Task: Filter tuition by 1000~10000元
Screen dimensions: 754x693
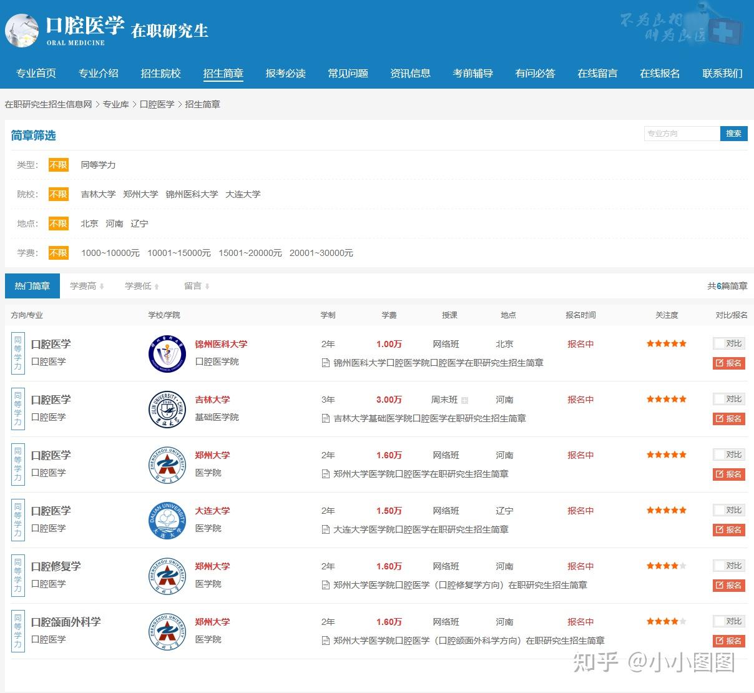Action: click(x=110, y=253)
